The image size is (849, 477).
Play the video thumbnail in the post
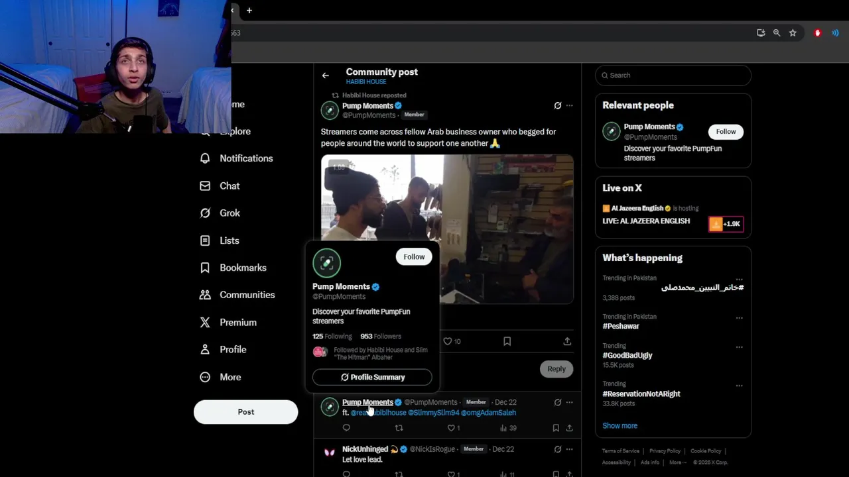click(x=447, y=229)
